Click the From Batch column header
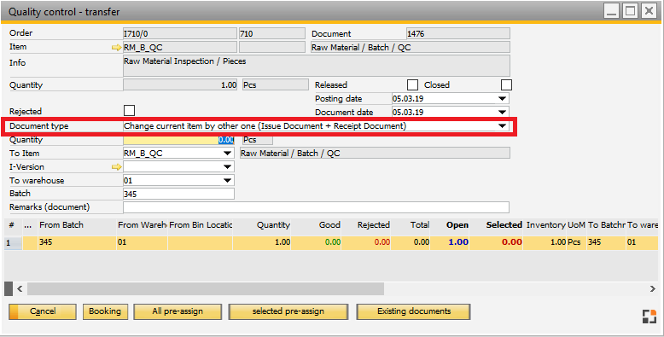Viewport: 664px width, 337px height. 77,225
